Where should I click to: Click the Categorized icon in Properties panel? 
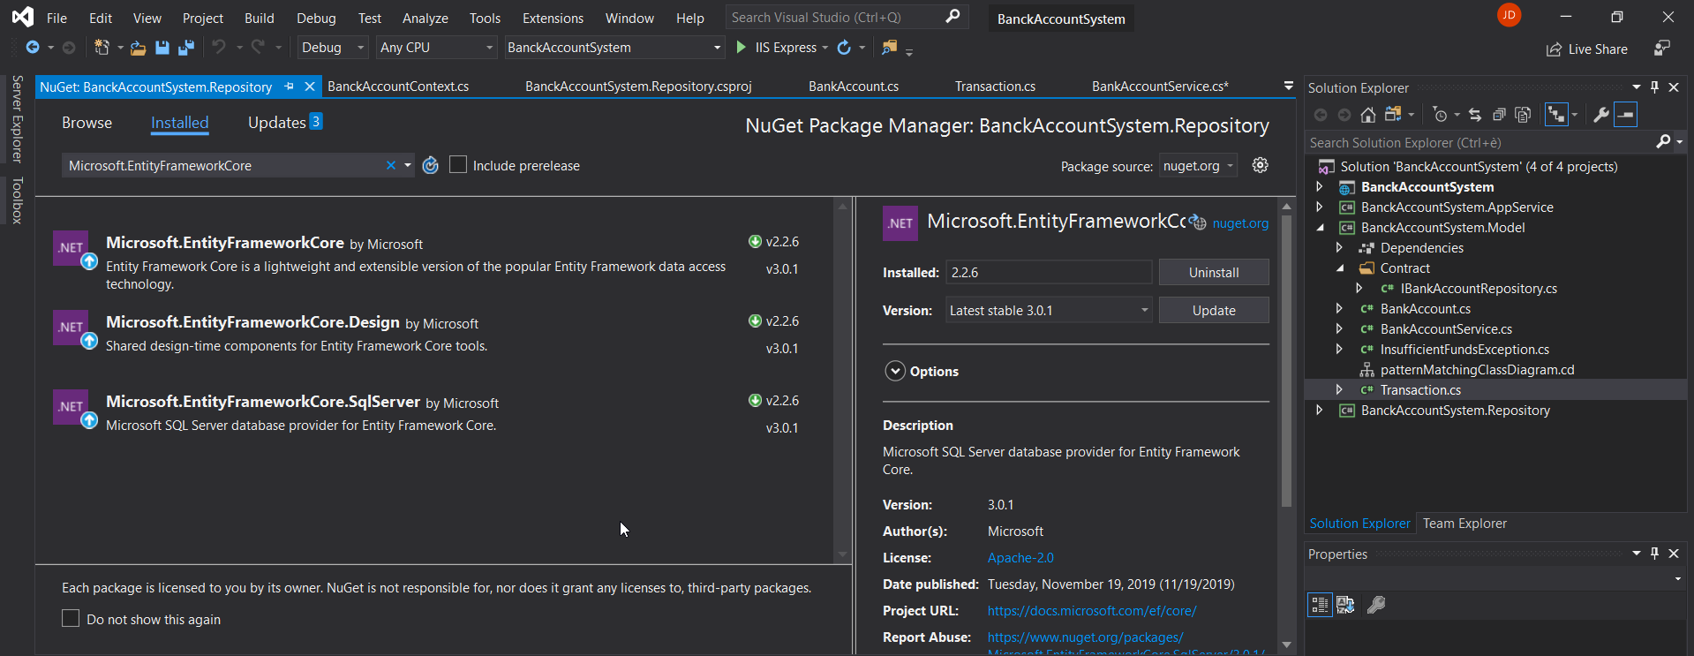(1320, 605)
